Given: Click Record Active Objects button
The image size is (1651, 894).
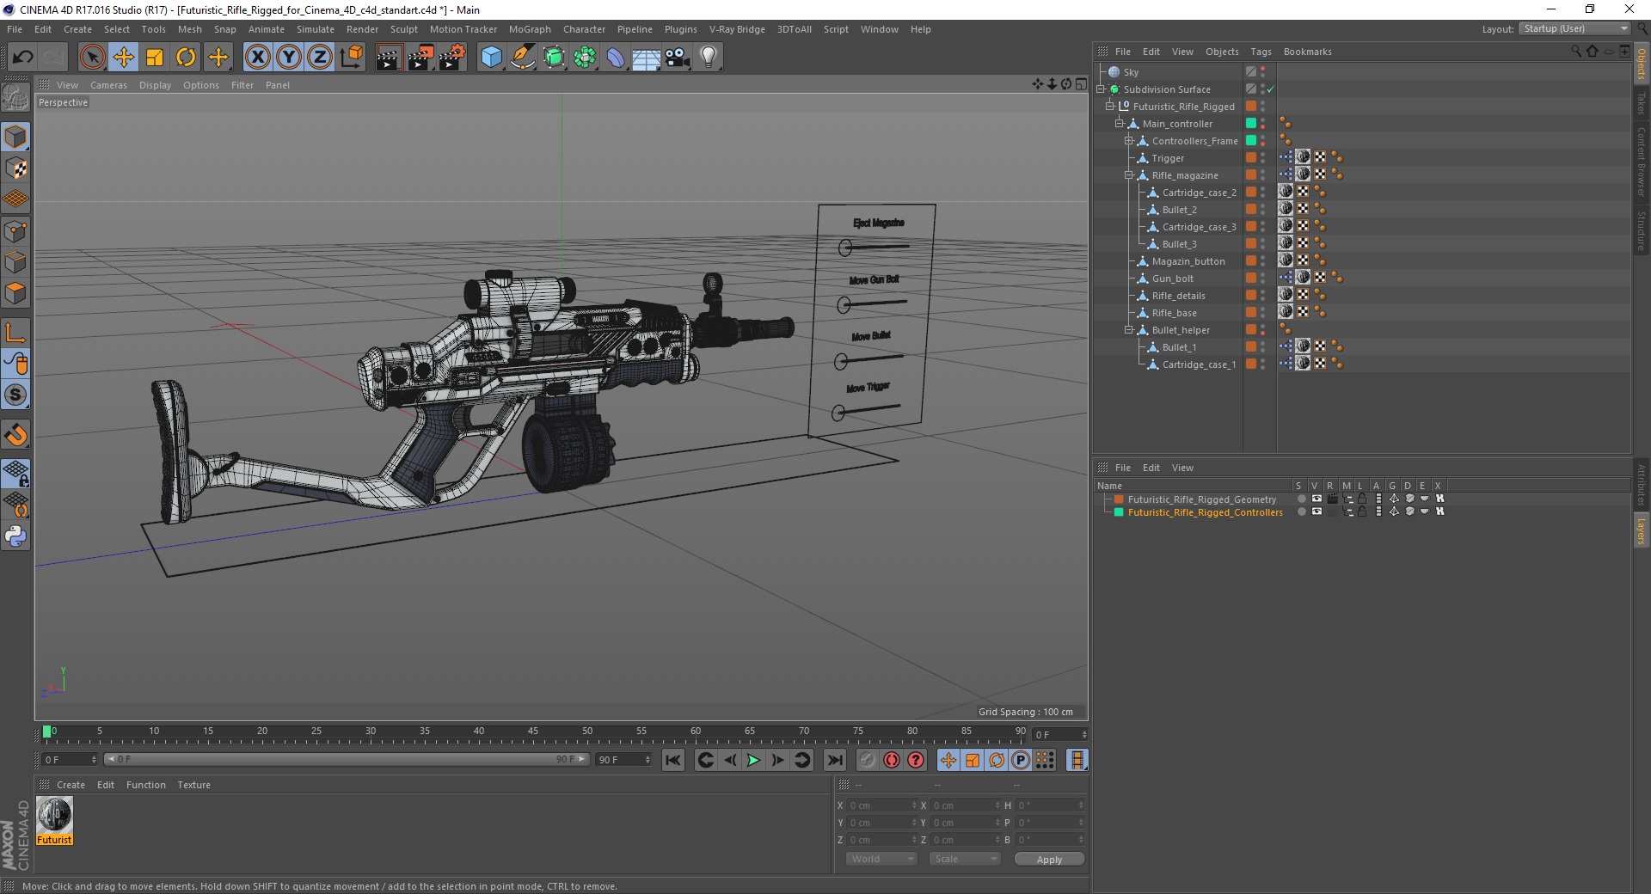Looking at the screenshot, I should [867, 760].
